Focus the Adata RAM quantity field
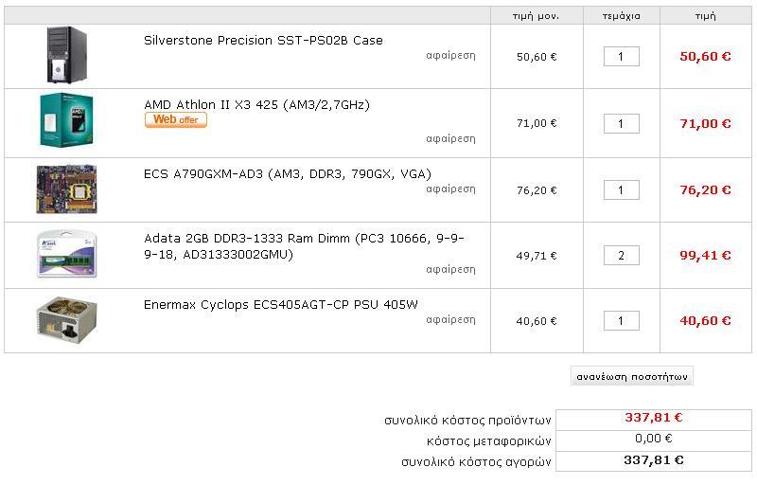The width and height of the screenshot is (757, 485). click(x=621, y=256)
